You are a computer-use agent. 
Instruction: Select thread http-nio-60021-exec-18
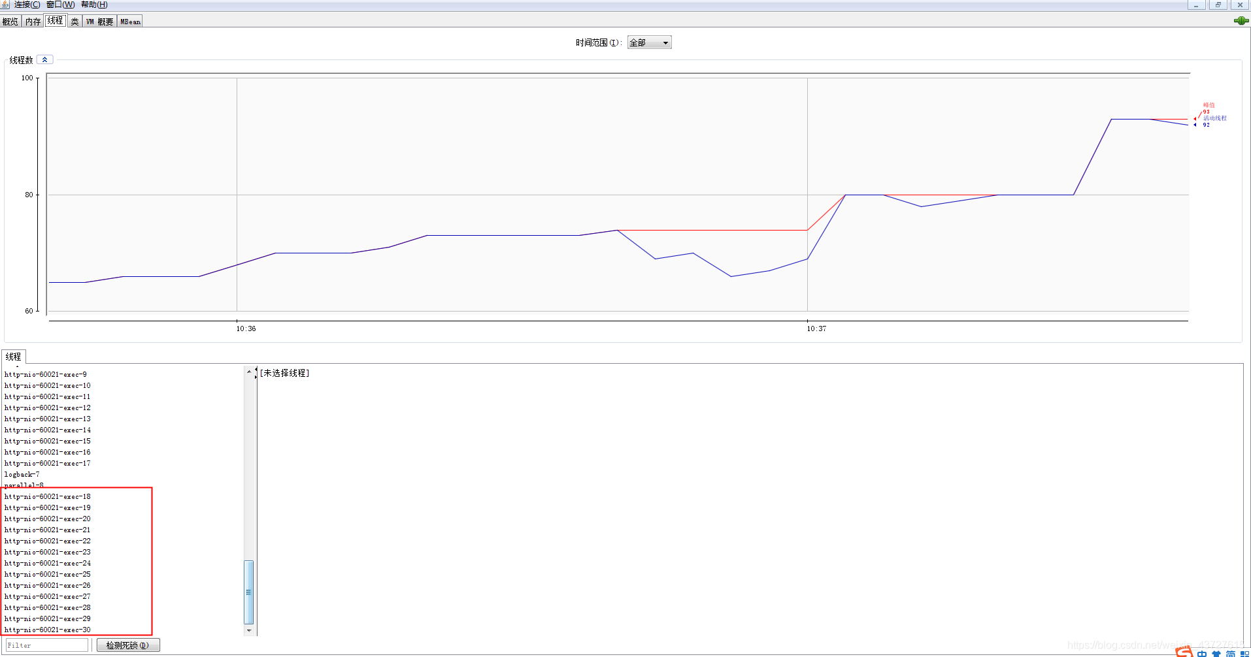[48, 497]
